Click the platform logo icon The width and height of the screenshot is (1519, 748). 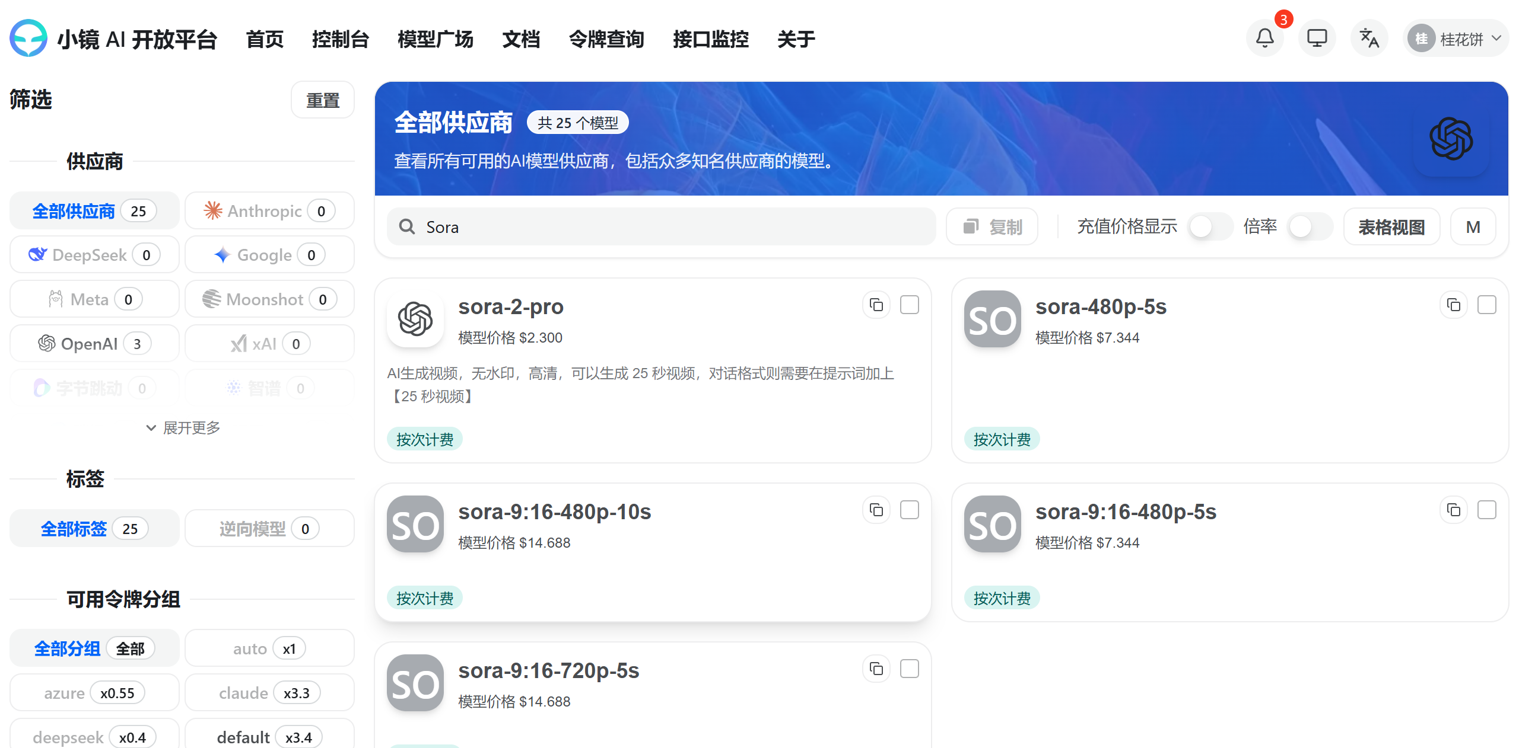(x=28, y=39)
